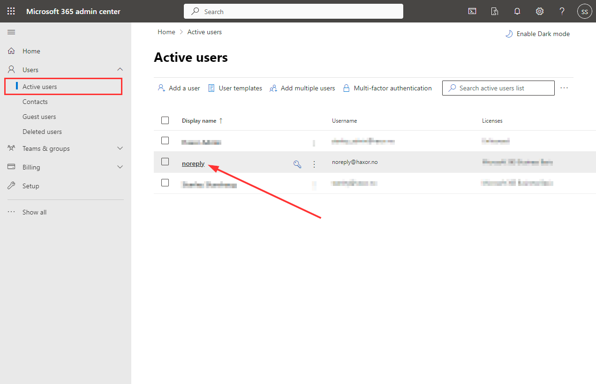The height and width of the screenshot is (384, 596).
Task: Click Show all in sidebar
Action: click(x=35, y=212)
